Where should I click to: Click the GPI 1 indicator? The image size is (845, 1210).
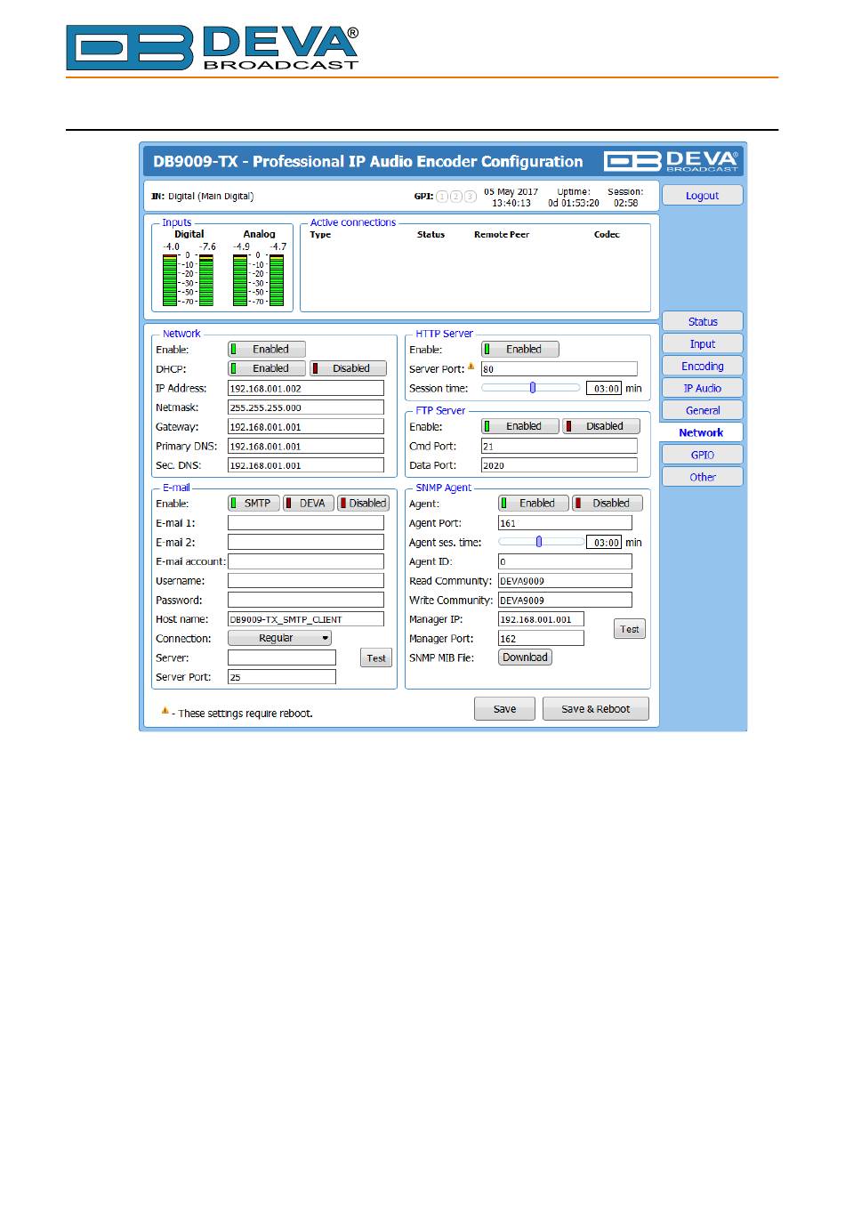point(443,197)
